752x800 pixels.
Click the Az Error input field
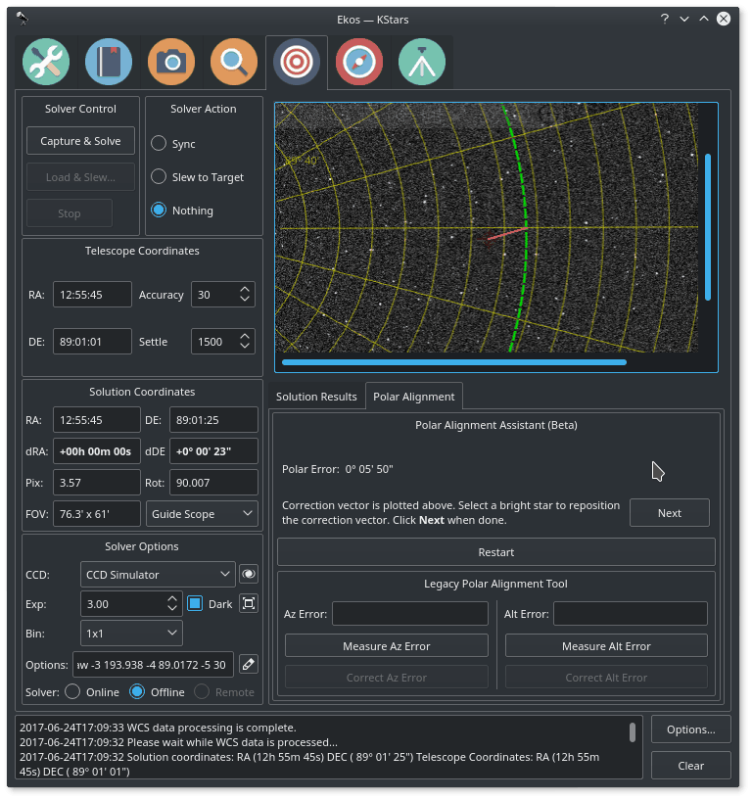(x=409, y=614)
